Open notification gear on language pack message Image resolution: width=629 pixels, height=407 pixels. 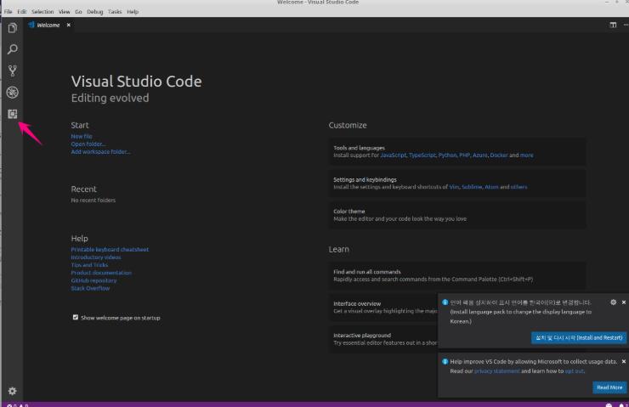coord(614,302)
